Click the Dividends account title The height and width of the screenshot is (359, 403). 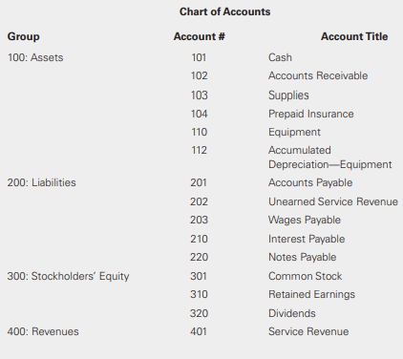pos(292,313)
